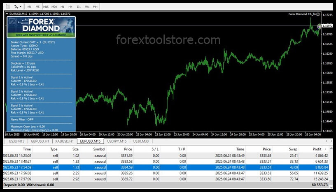Viewport: 336px width, 192px height.
Task: Select the text label tool icon
Action: 8,7
